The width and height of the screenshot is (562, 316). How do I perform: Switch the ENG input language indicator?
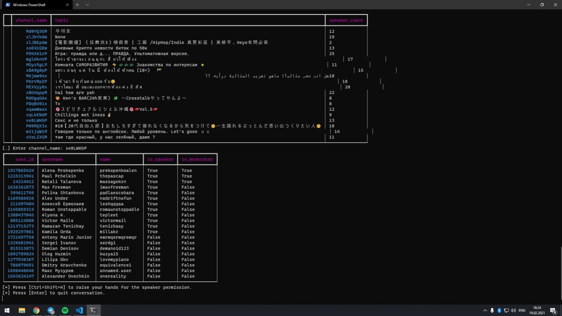[x=522, y=310]
